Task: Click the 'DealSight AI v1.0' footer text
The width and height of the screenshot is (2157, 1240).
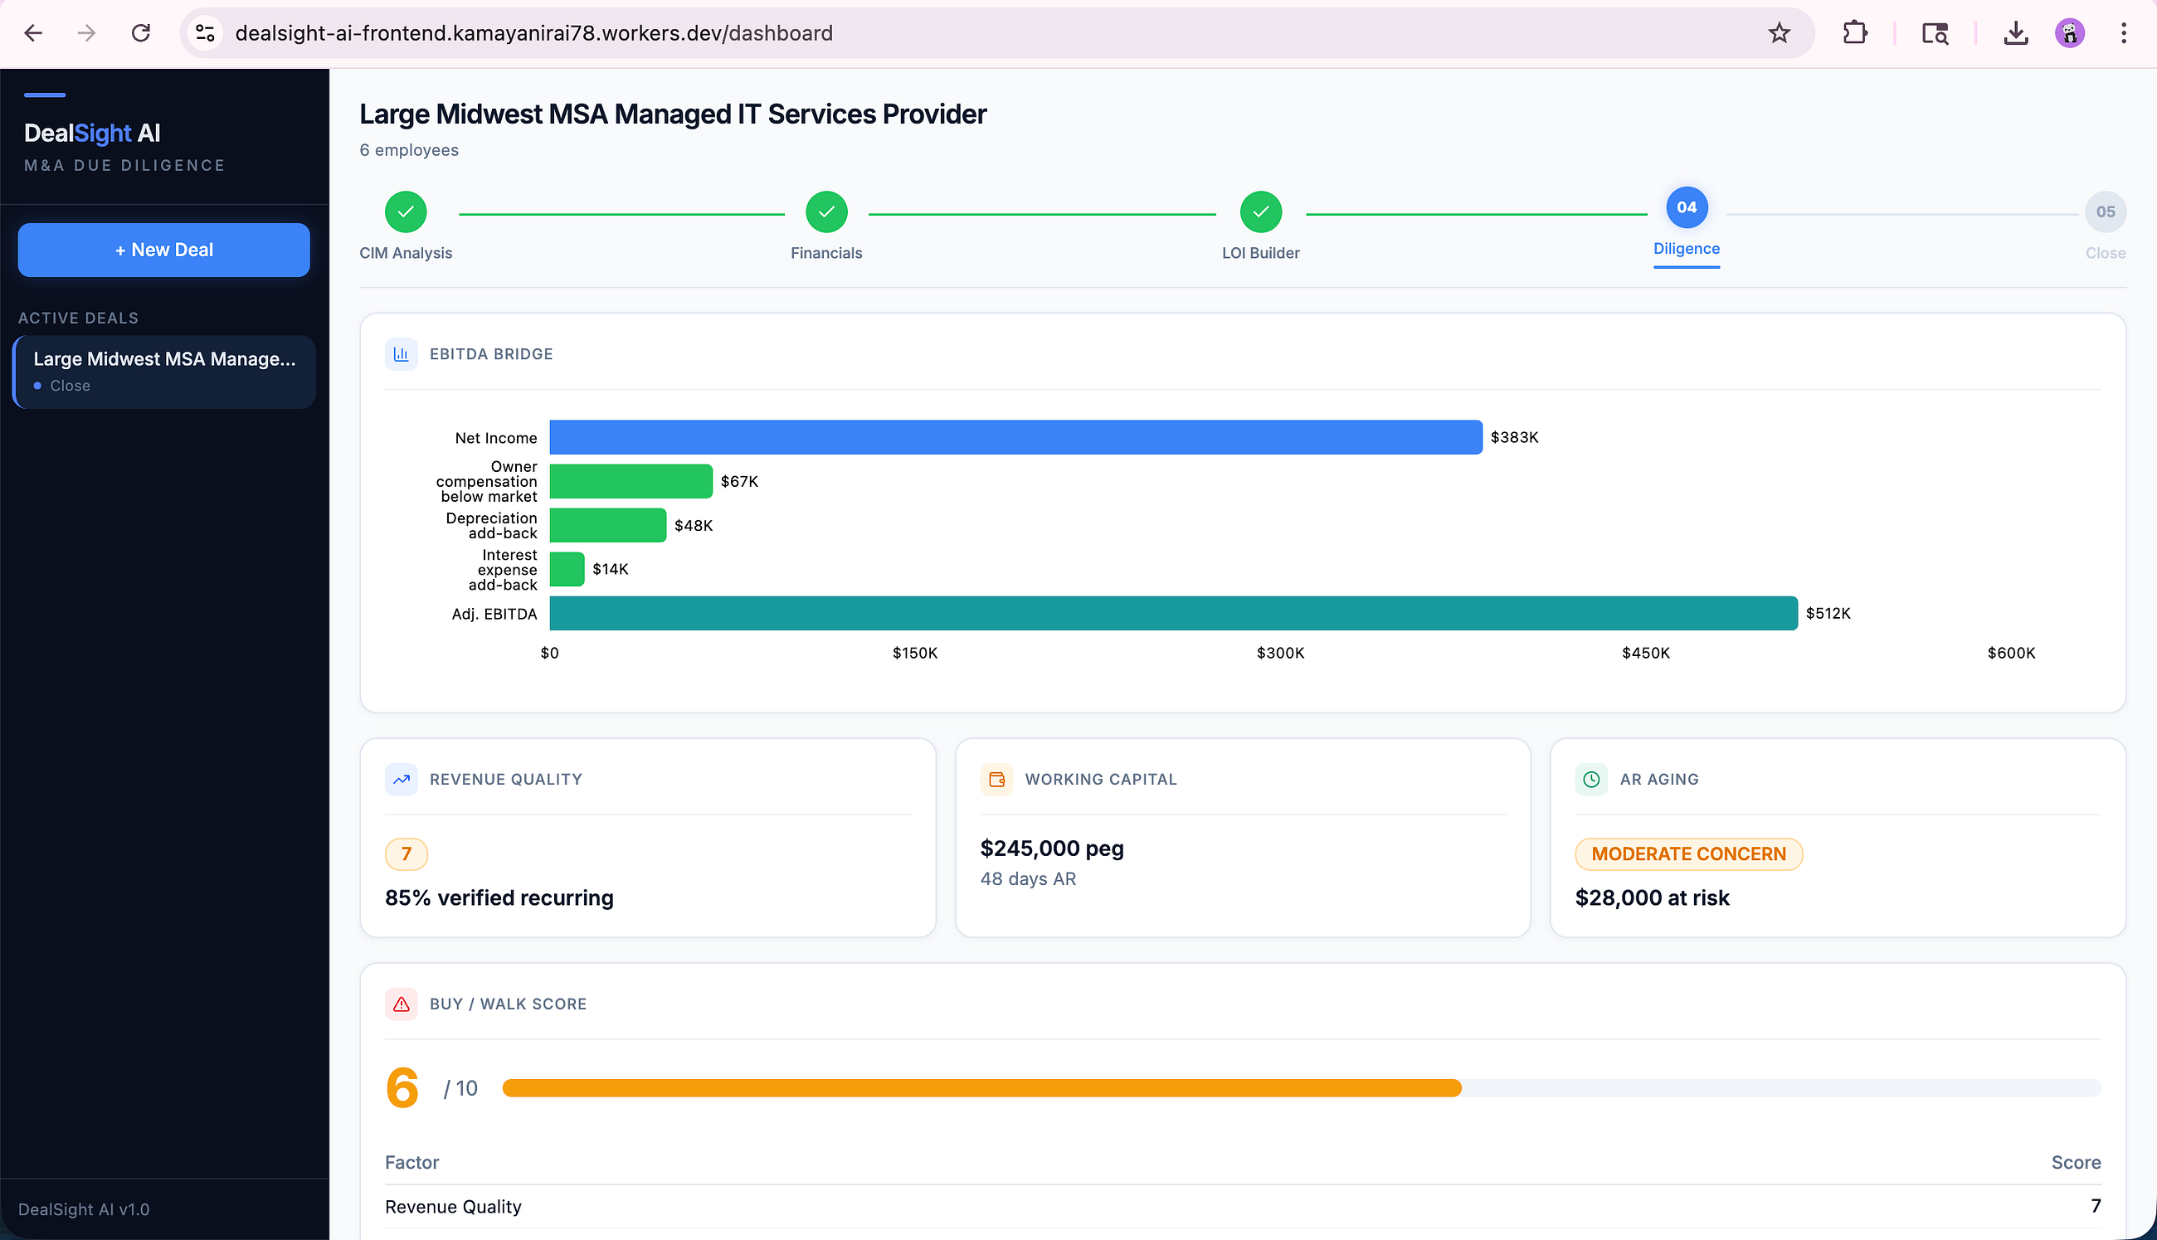Action: point(84,1209)
